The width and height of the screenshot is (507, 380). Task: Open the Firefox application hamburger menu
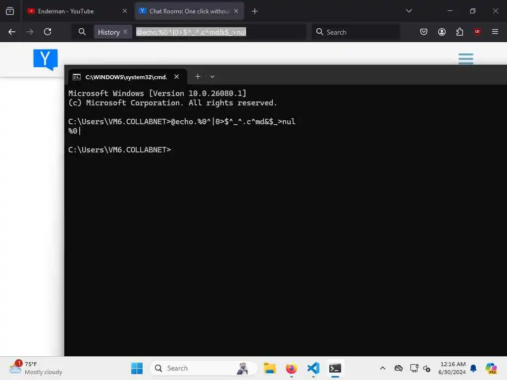pos(495,32)
